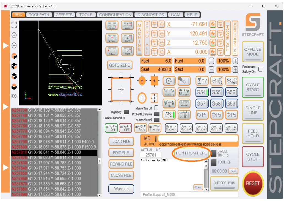Viewport: 284px width, 201px height.
Task: Activate the G57 work offset
Action: point(202,104)
